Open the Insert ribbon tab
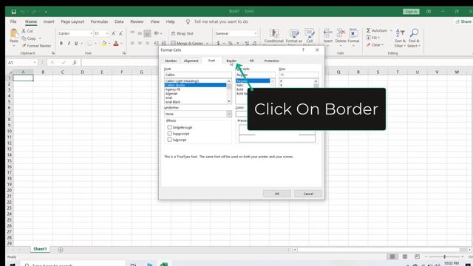The width and height of the screenshot is (473, 266). pos(49,21)
